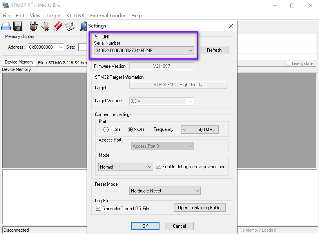319x234 pixels.
Task: Click the Connect to target plug icon
Action: [x=33, y=26]
